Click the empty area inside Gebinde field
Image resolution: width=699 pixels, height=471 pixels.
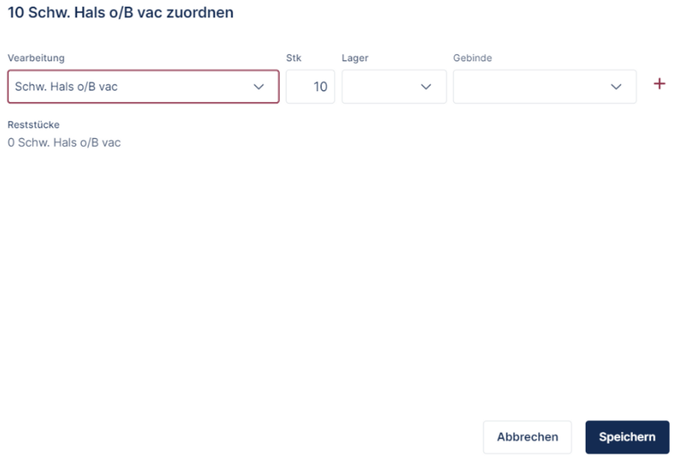(x=527, y=86)
